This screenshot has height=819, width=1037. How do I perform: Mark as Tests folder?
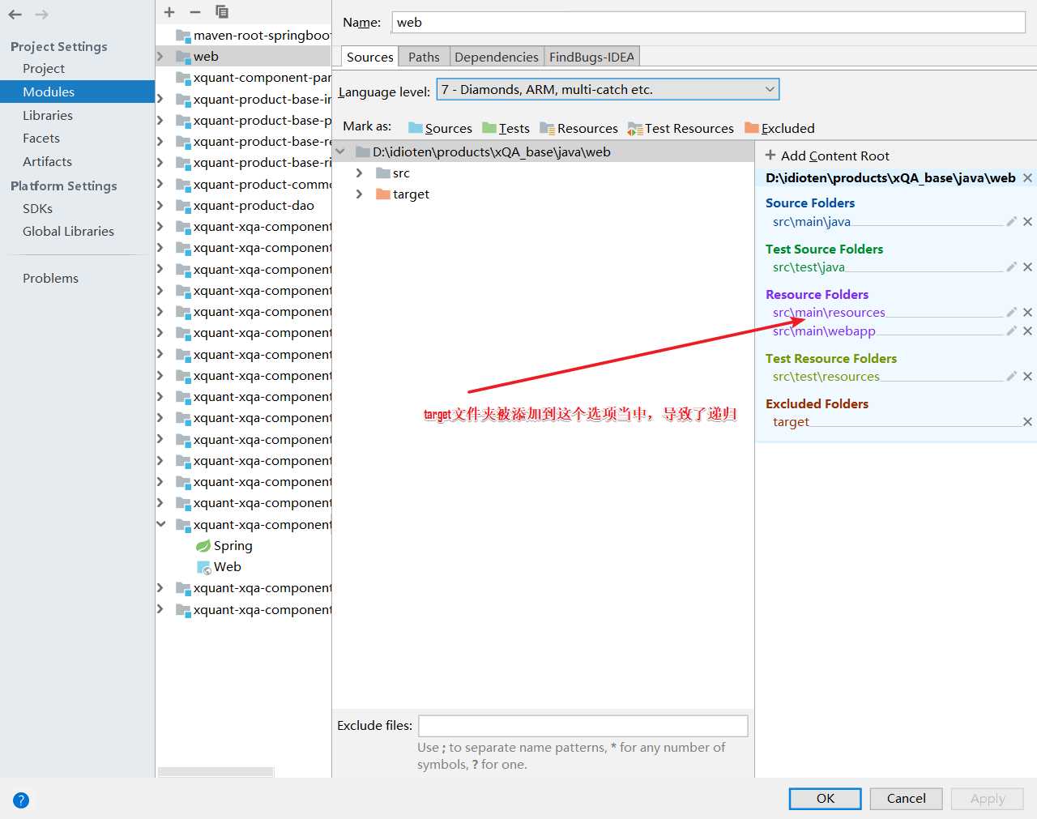pyautogui.click(x=506, y=128)
